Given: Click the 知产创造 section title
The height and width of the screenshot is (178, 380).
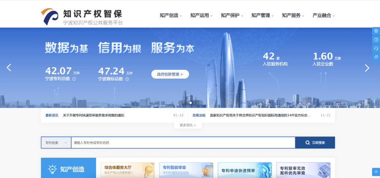Looking at the screenshot, I should 72,169.
